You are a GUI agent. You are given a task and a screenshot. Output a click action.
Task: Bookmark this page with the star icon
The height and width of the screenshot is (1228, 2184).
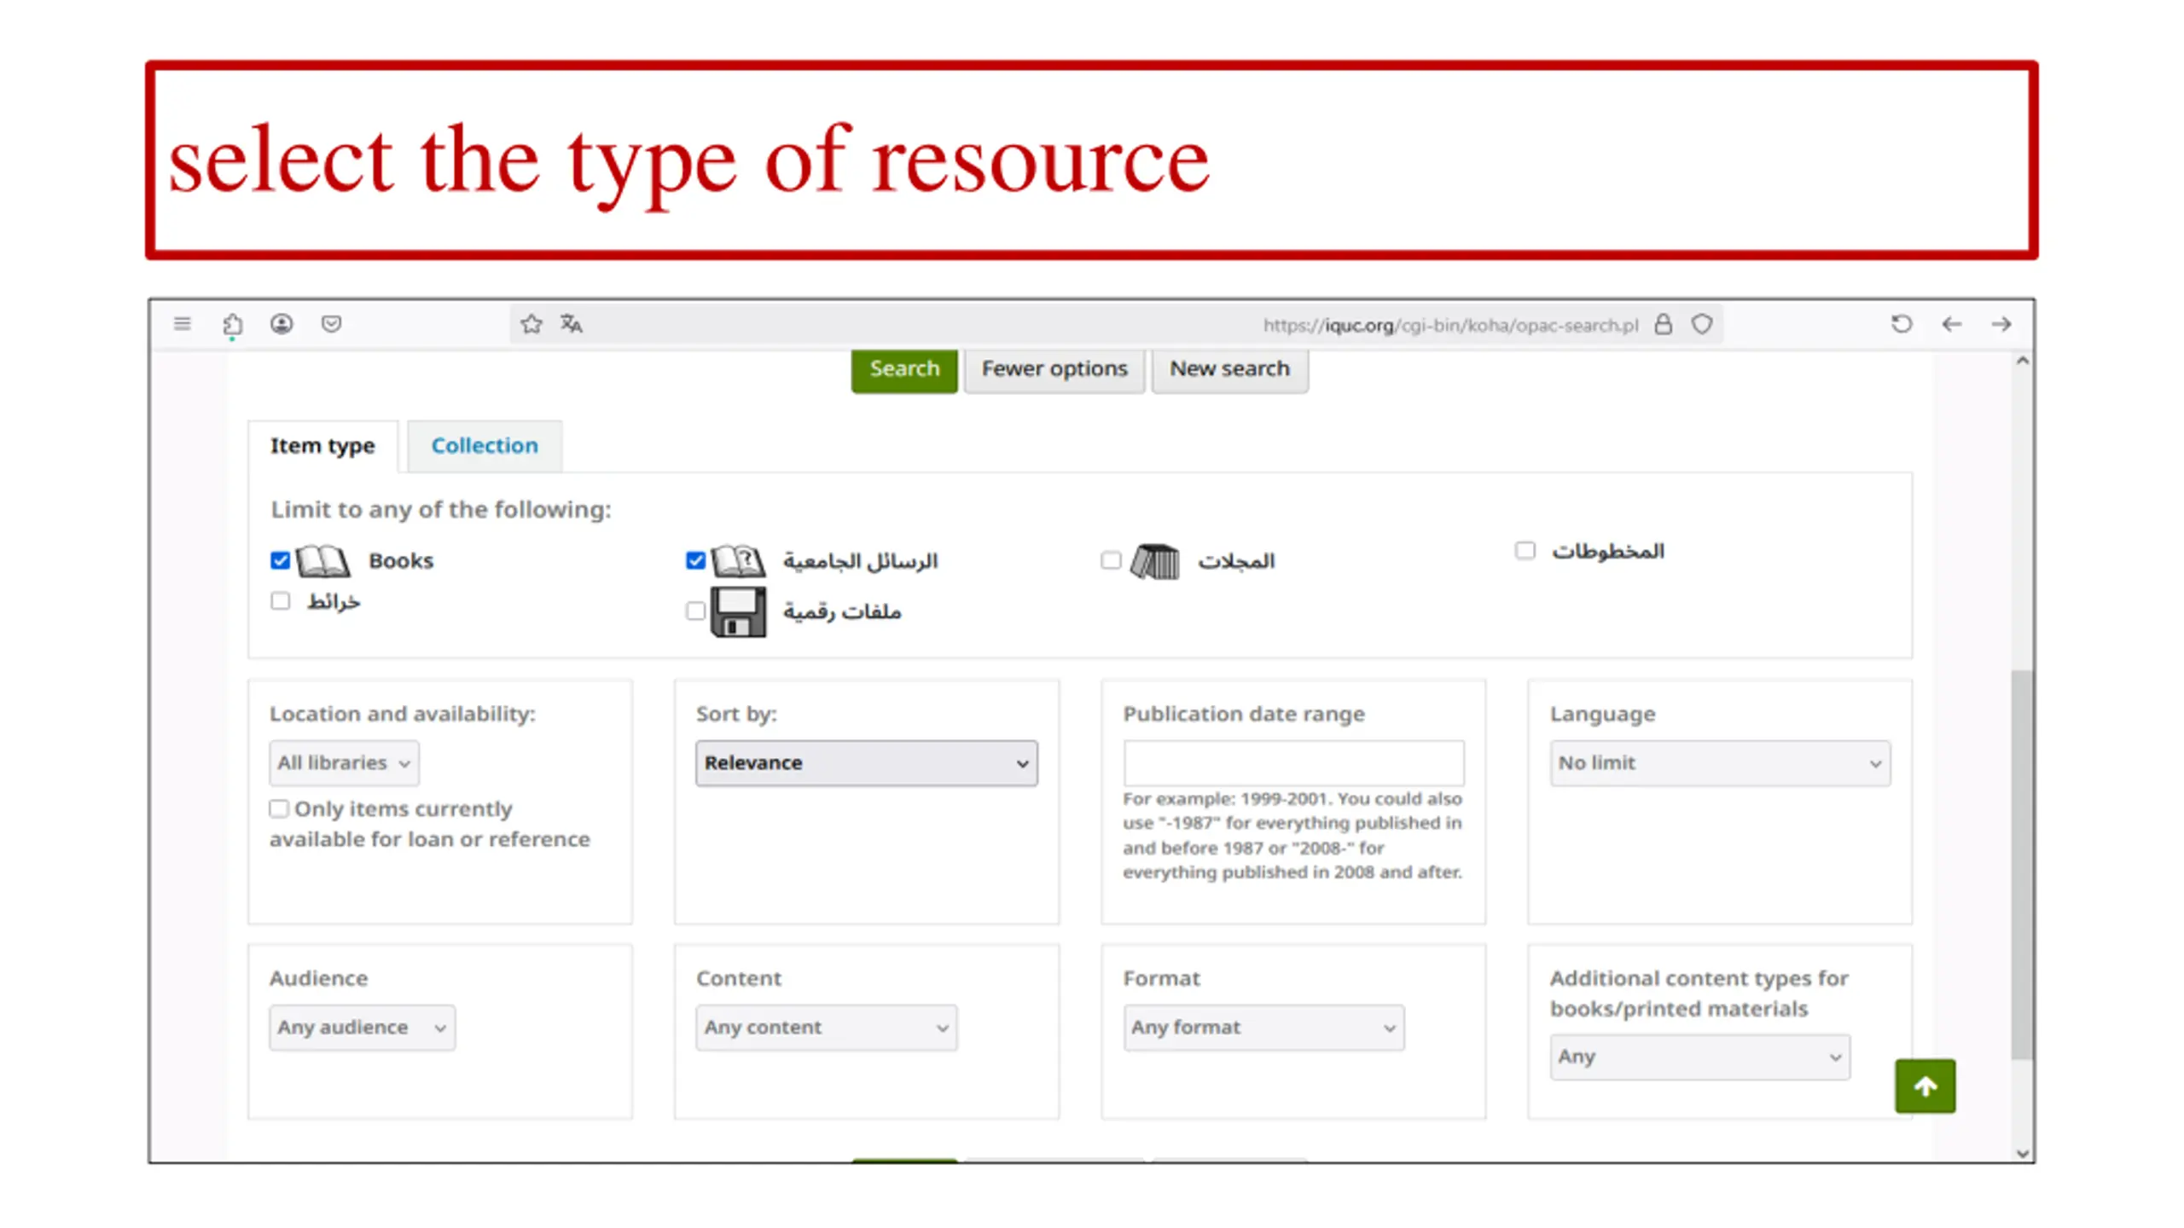coord(531,324)
